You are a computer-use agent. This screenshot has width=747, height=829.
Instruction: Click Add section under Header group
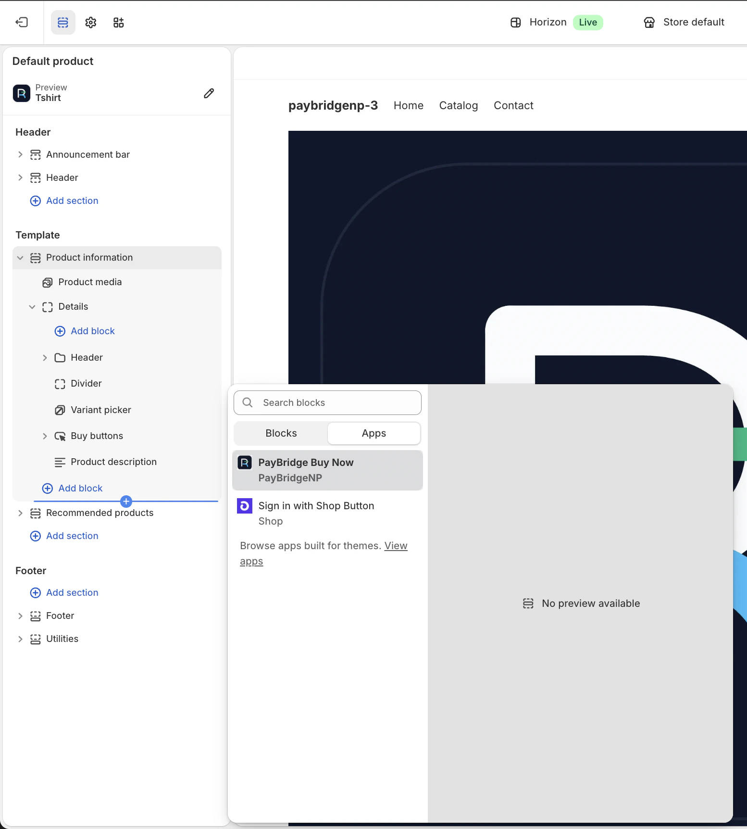click(x=64, y=201)
